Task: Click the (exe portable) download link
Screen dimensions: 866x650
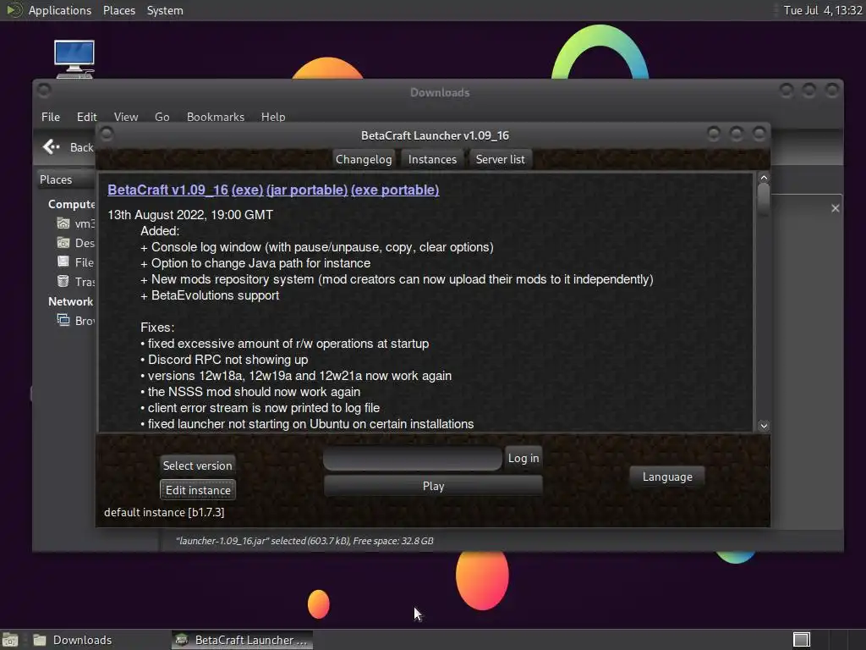Action: 395,190
